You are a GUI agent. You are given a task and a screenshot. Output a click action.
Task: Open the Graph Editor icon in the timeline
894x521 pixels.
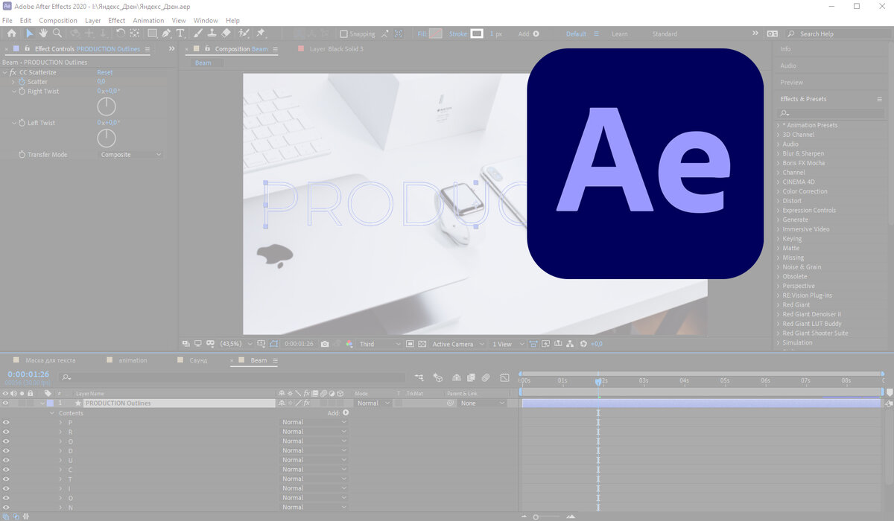pyautogui.click(x=504, y=378)
